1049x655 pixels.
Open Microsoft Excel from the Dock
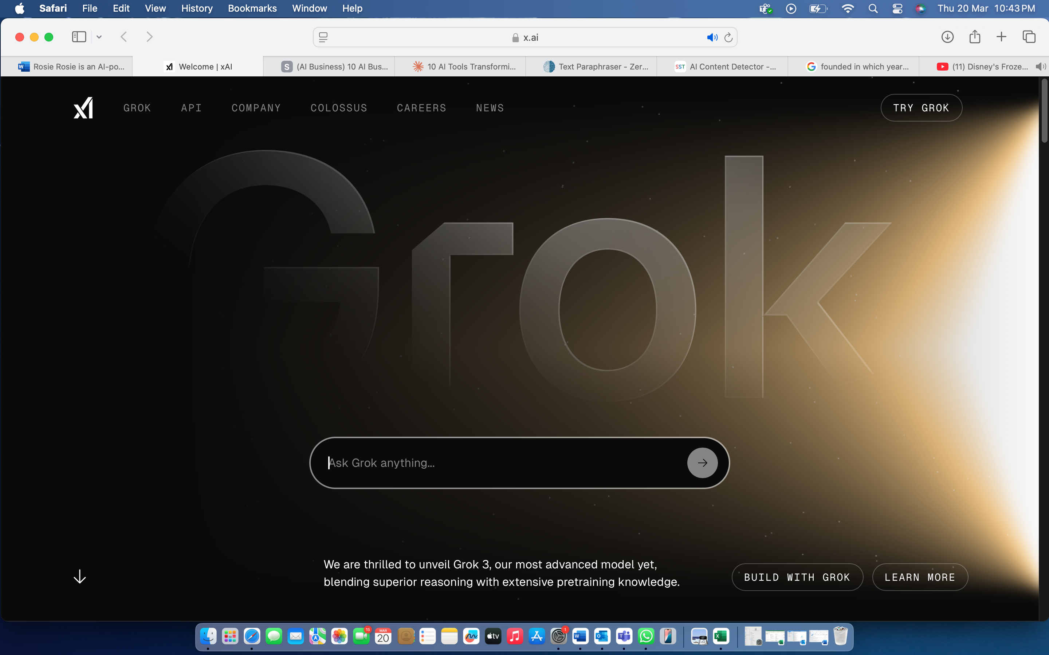pyautogui.click(x=721, y=636)
